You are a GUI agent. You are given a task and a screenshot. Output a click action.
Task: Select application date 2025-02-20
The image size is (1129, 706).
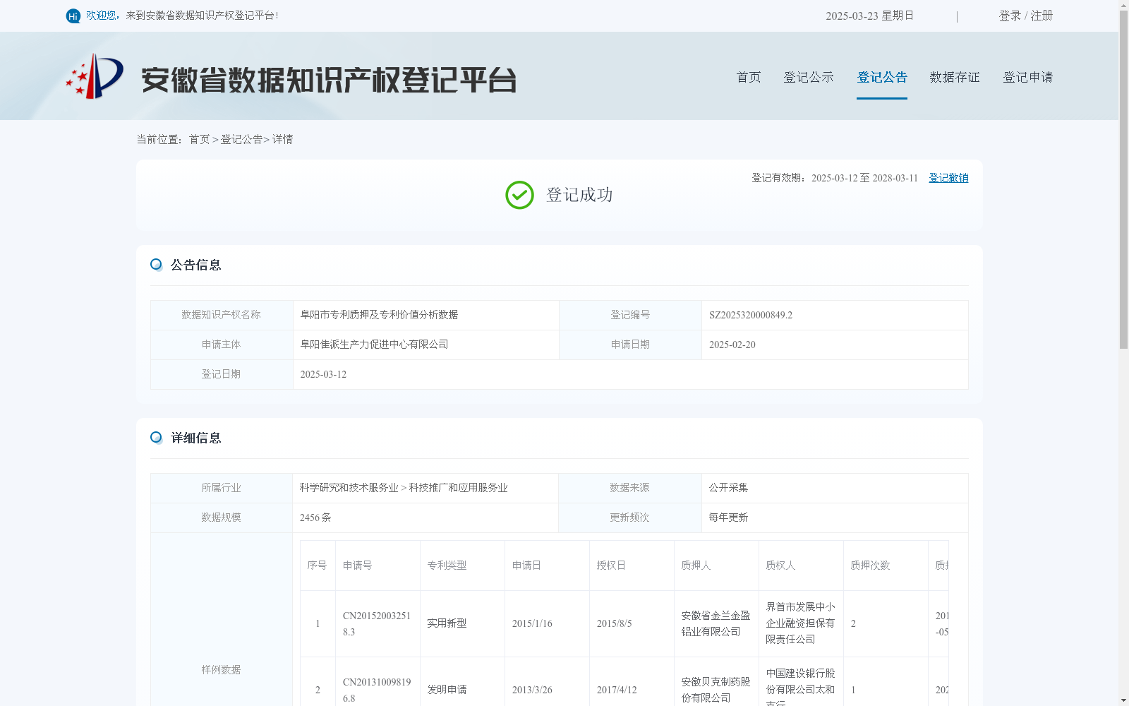(732, 345)
